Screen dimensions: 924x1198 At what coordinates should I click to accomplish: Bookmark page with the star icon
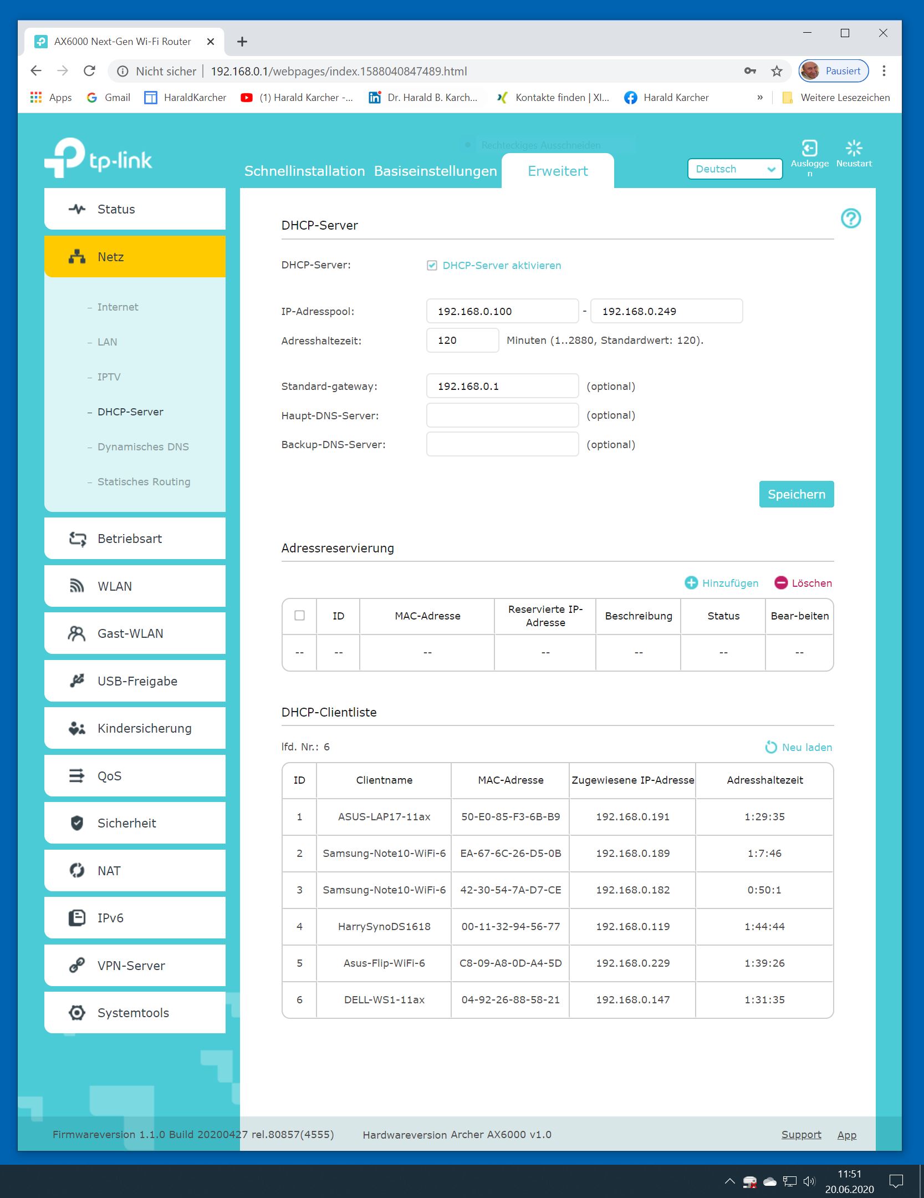pos(777,71)
